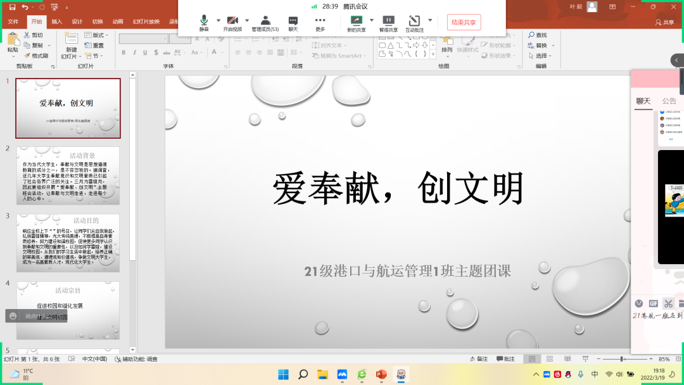Start a new share
This screenshot has width=684, height=385.
pyautogui.click(x=356, y=21)
